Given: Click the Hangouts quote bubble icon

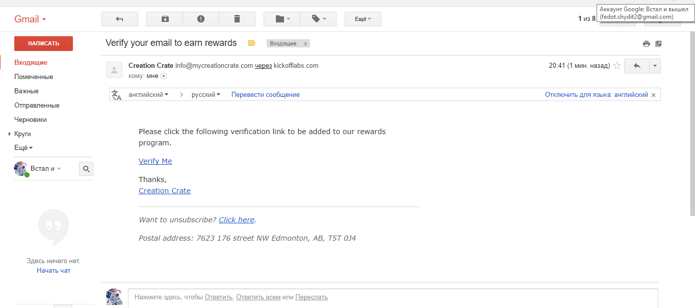Looking at the screenshot, I should tap(54, 227).
